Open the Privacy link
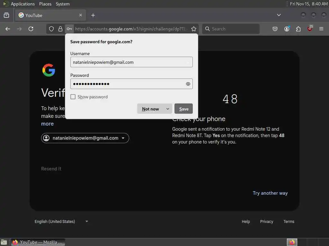 267,221
